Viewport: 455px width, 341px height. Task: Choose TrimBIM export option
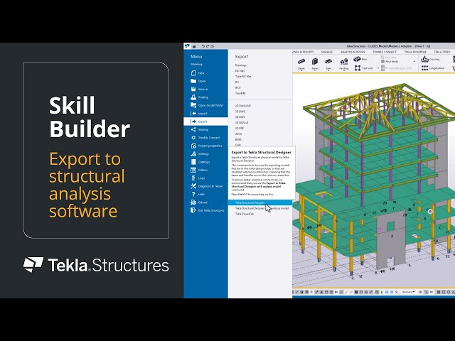point(240,93)
